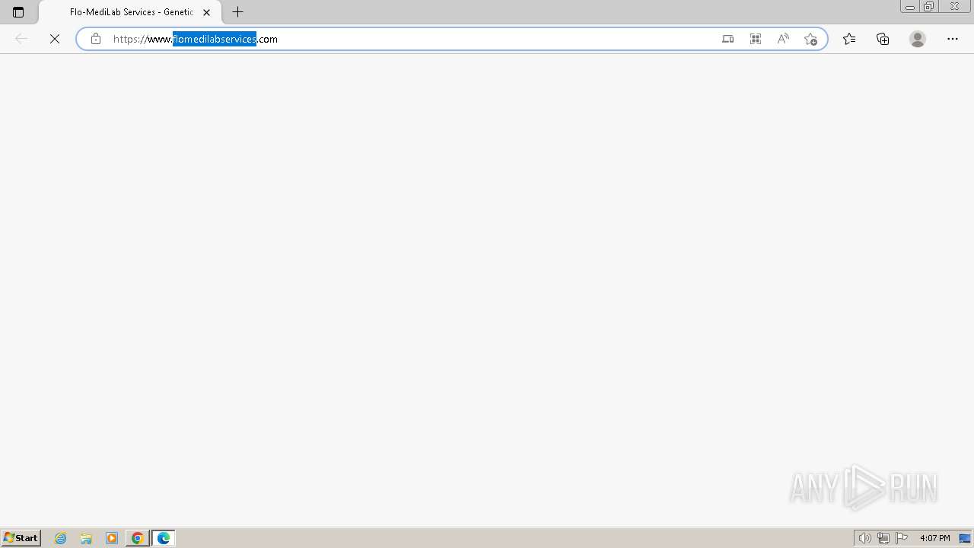Image resolution: width=974 pixels, height=548 pixels.
Task: Open Action Center flag icon
Action: pyautogui.click(x=902, y=538)
